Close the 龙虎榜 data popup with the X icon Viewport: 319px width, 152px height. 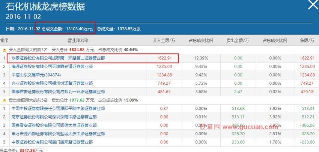point(313,4)
